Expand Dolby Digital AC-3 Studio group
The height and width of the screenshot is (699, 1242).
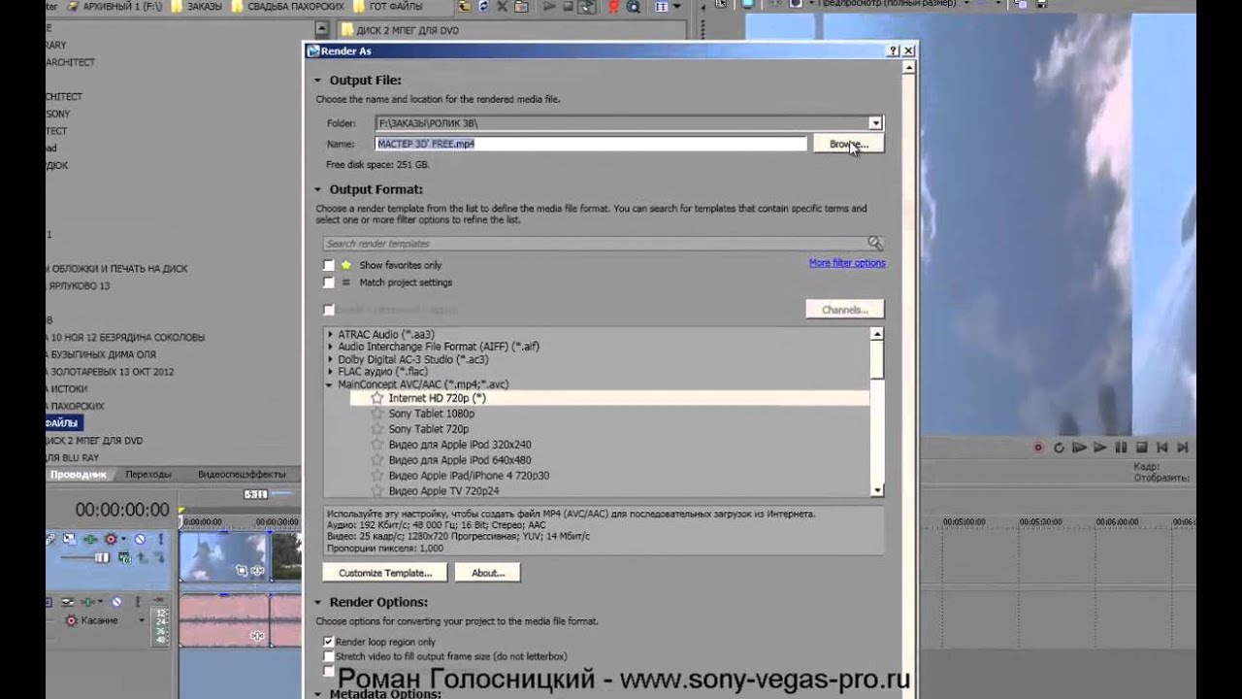(x=331, y=359)
